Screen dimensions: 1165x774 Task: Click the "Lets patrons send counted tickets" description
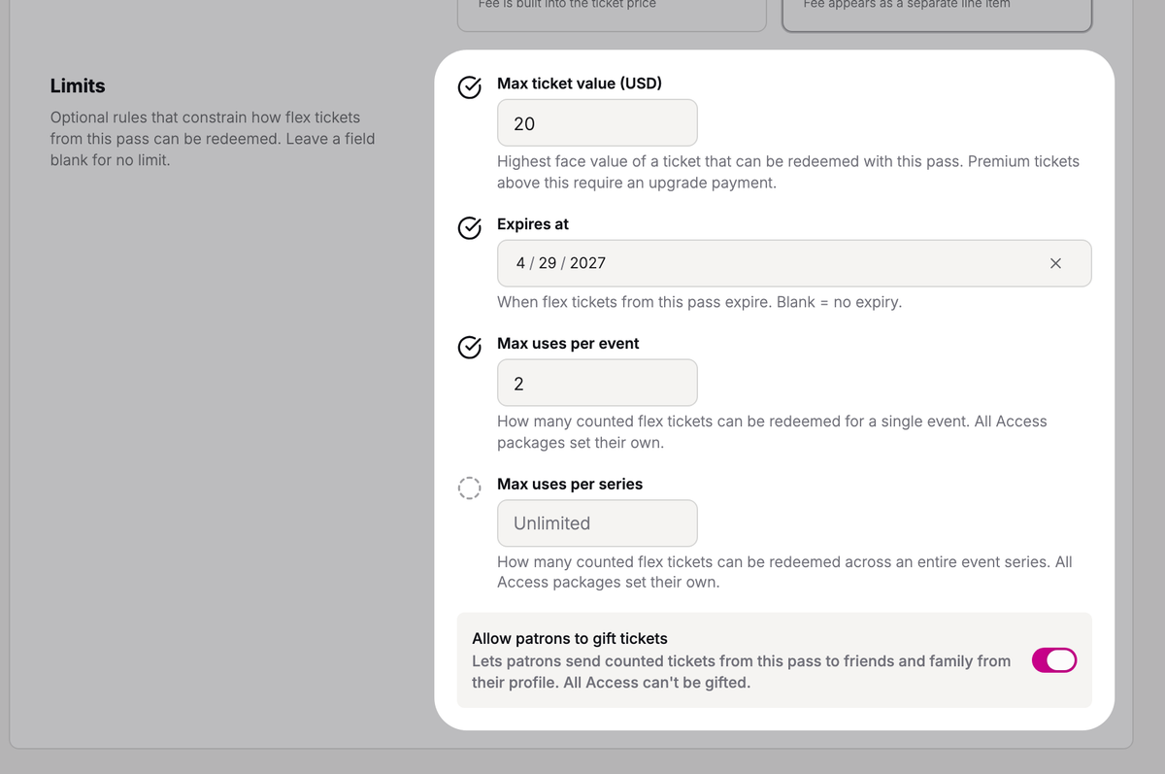coord(741,671)
